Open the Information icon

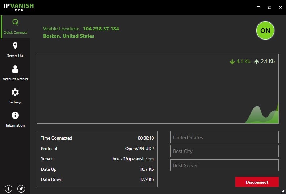coord(15,115)
